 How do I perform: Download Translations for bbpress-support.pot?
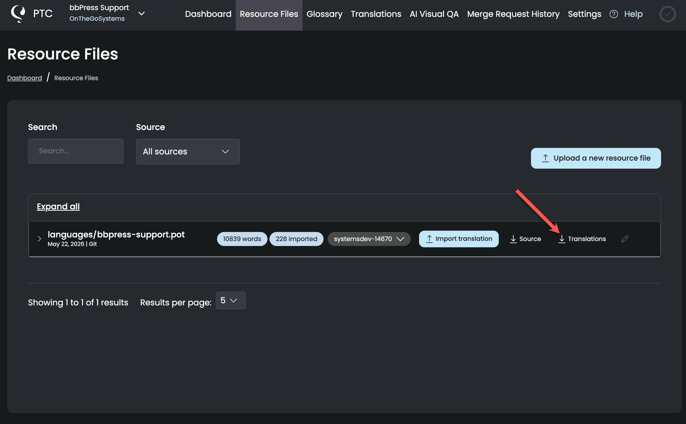tap(582, 239)
